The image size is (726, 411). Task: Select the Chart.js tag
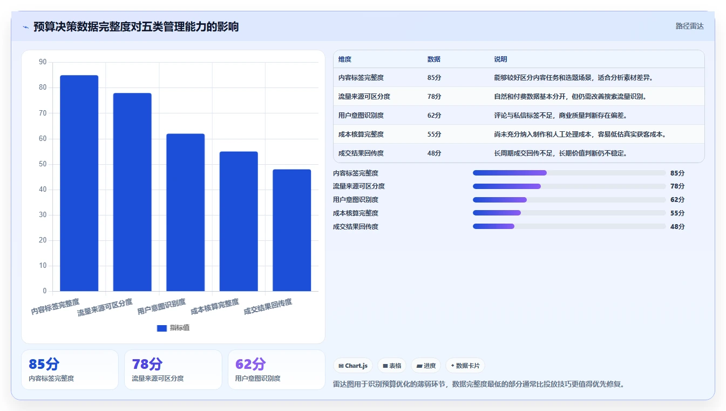(x=353, y=366)
